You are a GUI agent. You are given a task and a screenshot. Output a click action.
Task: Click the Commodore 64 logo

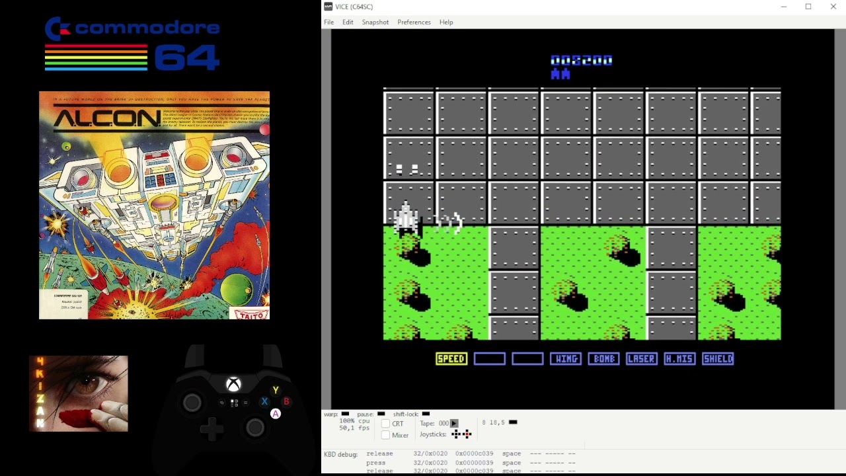(132, 44)
